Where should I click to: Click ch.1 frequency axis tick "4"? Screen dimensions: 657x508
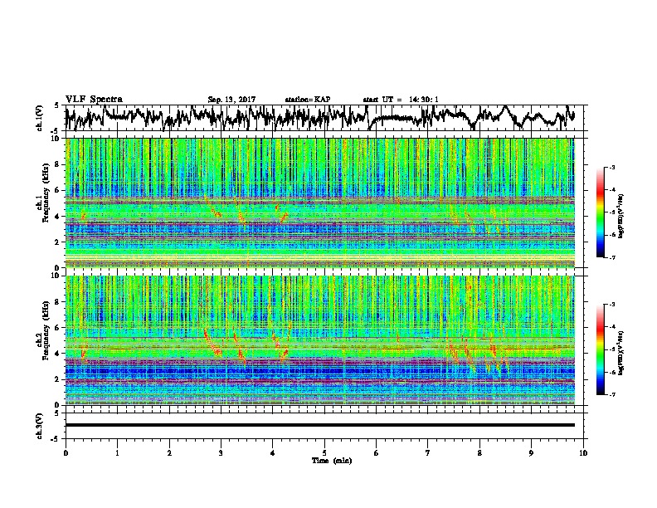59,217
